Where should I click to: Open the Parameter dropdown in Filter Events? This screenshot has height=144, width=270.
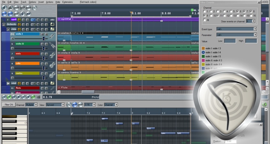click(x=255, y=35)
